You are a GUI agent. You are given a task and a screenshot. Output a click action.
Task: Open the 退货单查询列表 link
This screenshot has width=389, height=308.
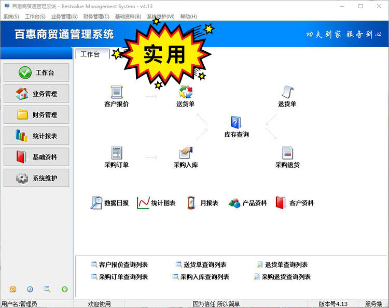(x=286, y=265)
